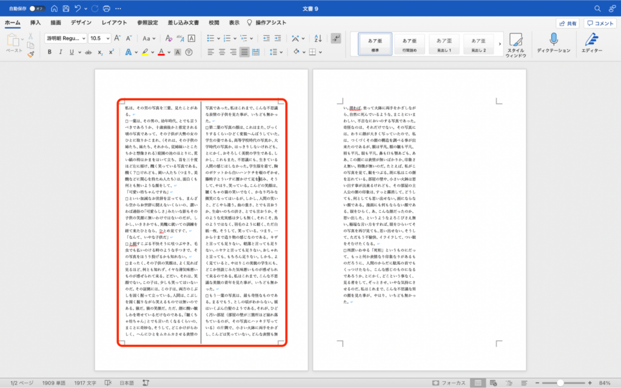This screenshot has width=621, height=388.
Task: Open the 描画 tab
Action: click(x=56, y=23)
